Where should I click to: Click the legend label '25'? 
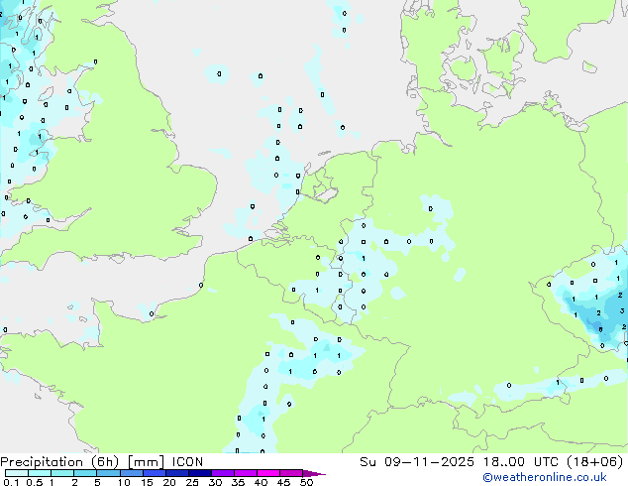point(192,482)
